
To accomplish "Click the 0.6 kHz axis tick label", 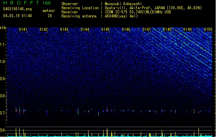I will [3, 130].
